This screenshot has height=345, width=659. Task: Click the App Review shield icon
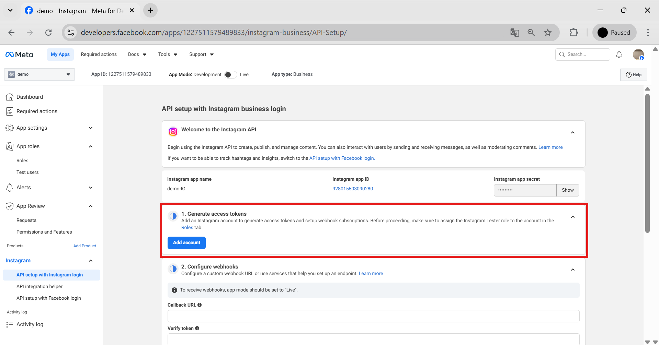[x=10, y=206]
